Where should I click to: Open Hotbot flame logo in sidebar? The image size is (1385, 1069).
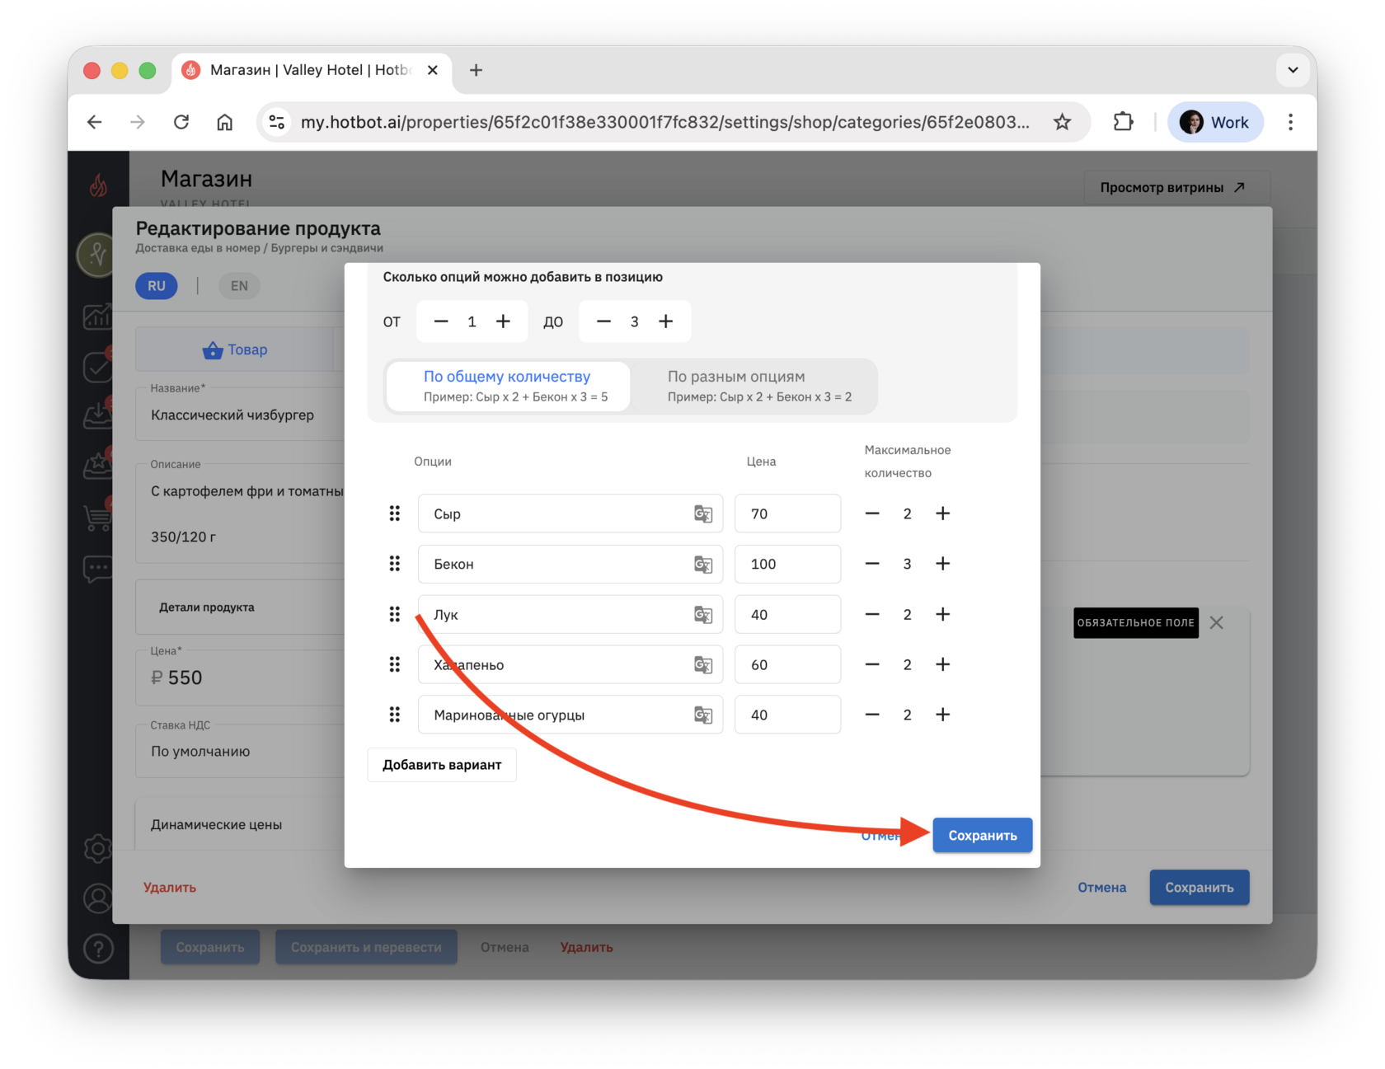(x=98, y=185)
